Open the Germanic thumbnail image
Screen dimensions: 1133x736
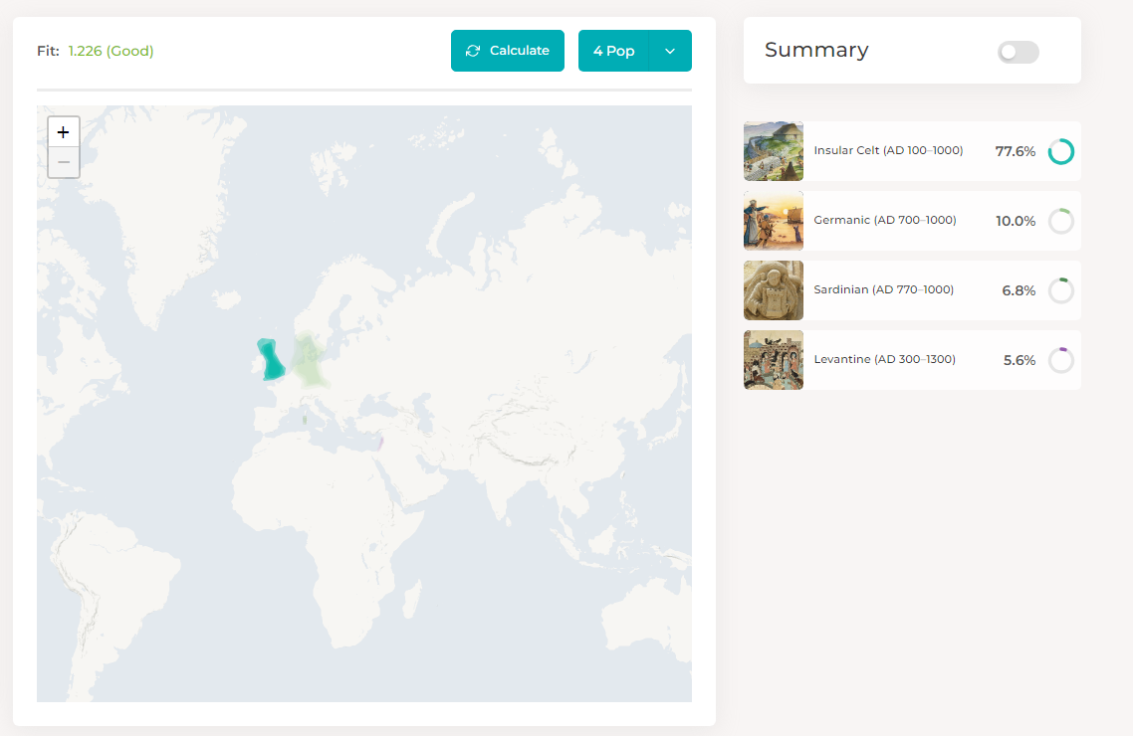(x=774, y=221)
